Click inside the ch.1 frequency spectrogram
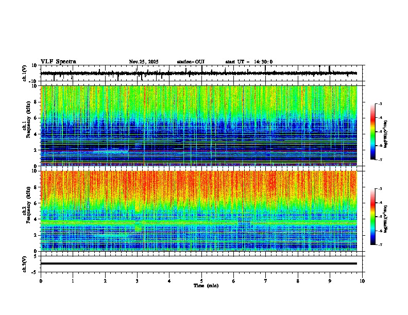The image size is (408, 315). point(198,126)
